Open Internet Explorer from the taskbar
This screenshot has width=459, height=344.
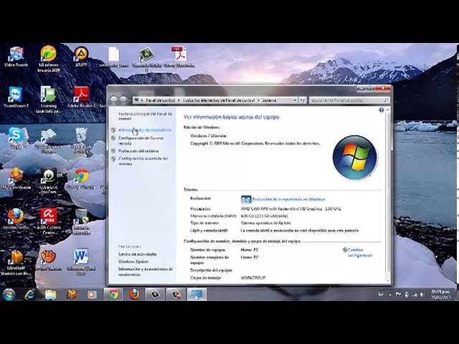point(29,294)
